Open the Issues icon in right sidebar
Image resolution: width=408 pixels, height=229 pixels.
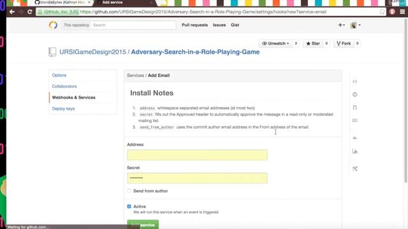354,95
